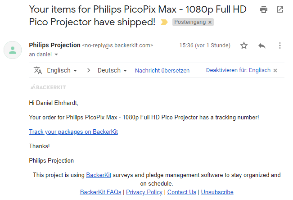
Task: Open the Privacy Policy link
Action: tap(144, 192)
